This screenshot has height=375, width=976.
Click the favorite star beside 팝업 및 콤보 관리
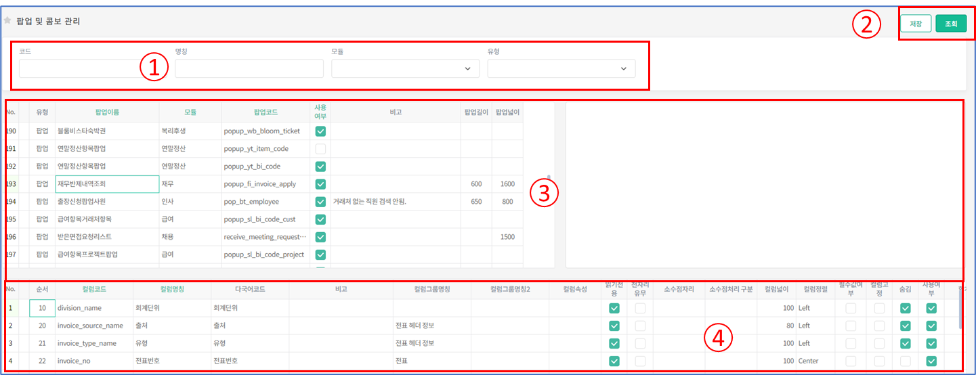click(7, 21)
